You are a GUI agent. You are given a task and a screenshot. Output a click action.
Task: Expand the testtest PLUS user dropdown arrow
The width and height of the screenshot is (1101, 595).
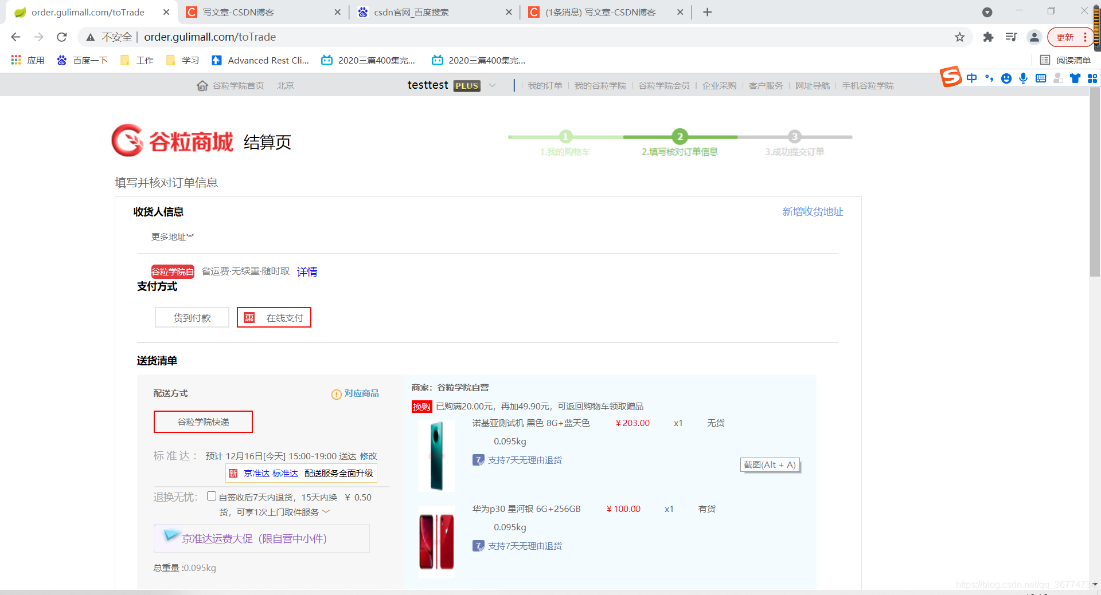[492, 85]
